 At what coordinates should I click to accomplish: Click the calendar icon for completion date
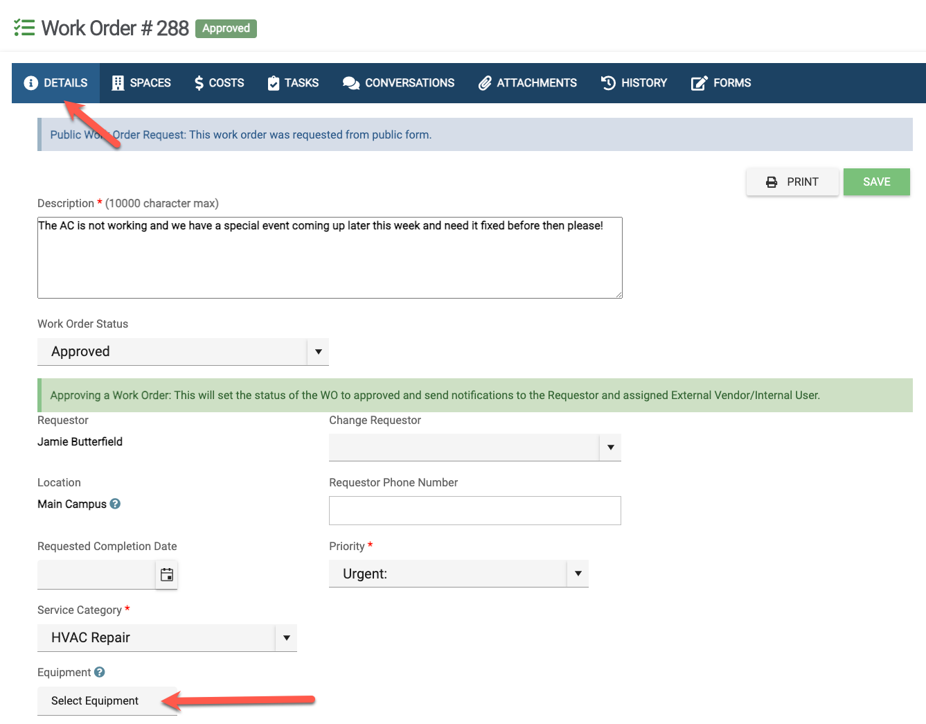(167, 574)
